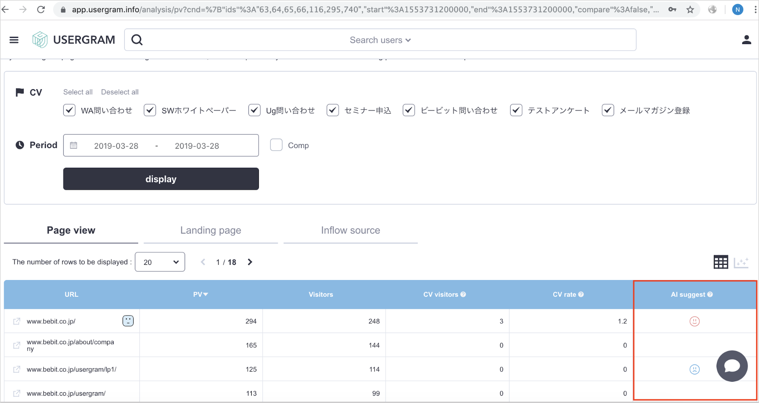Open the Inflow source tab
The image size is (759, 403).
pyautogui.click(x=350, y=230)
